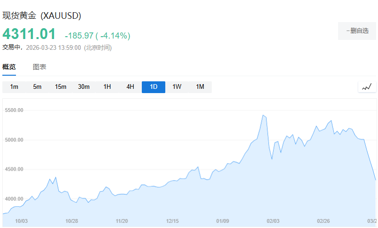Screen dimensions: 378x228
Task: Click the 12/15 date on the axis
Action: click(x=172, y=220)
